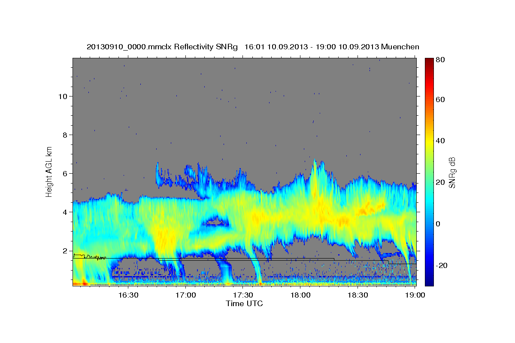Click the colorbar value -20

pos(441,265)
